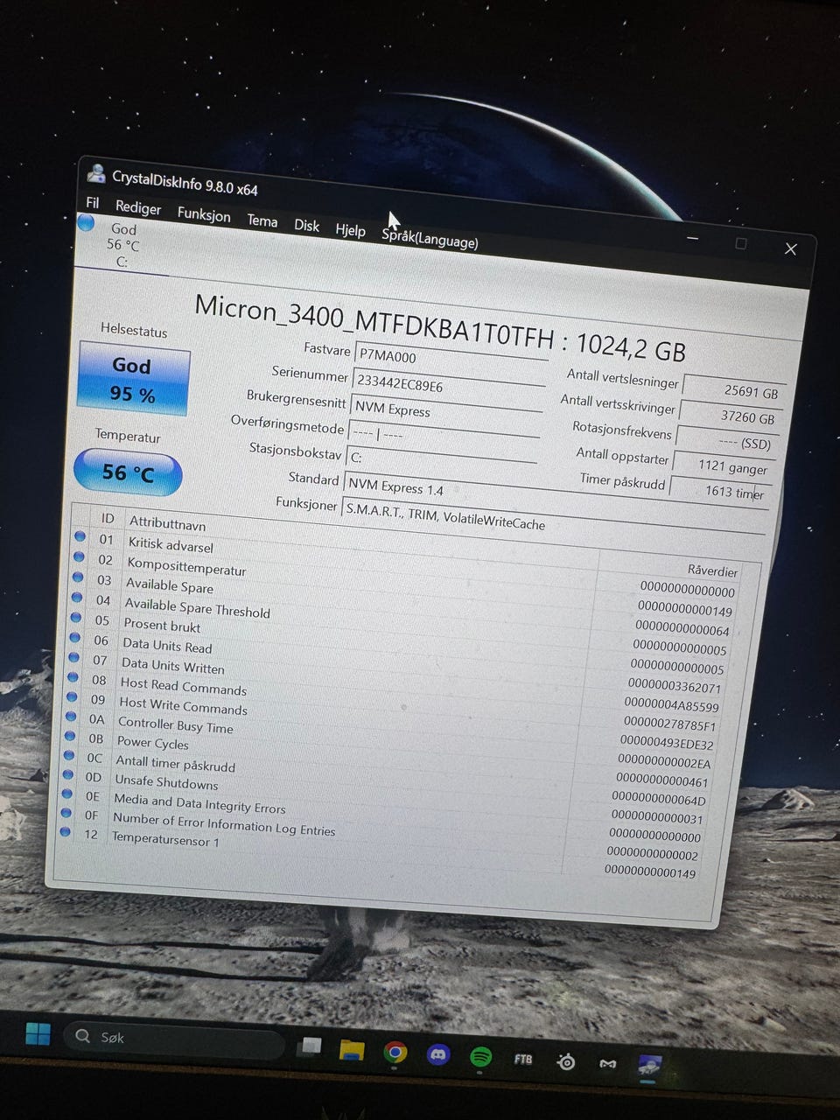This screenshot has height=1120, width=840.
Task: Click the God 95 % health status button
Action: click(133, 380)
